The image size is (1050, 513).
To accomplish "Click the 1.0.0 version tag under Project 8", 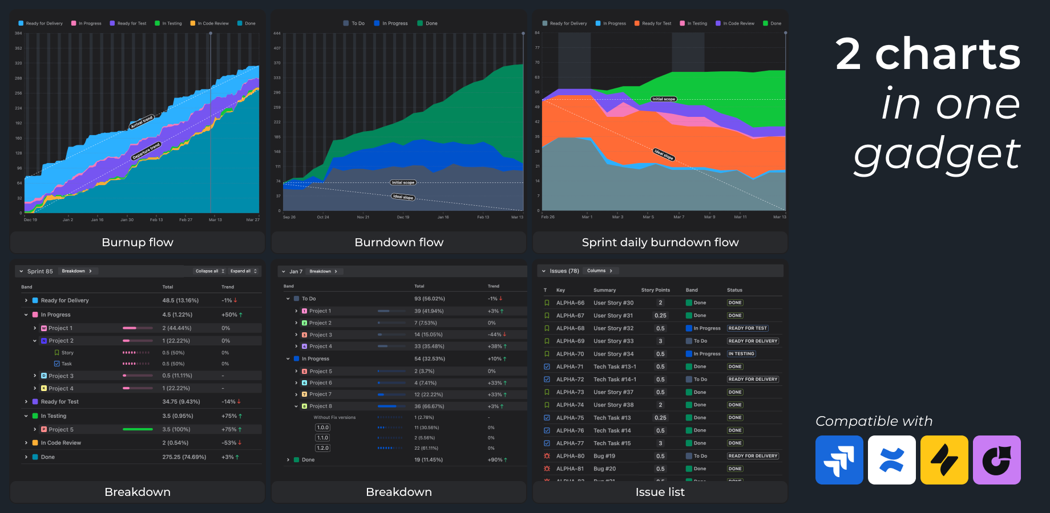I will (322, 427).
